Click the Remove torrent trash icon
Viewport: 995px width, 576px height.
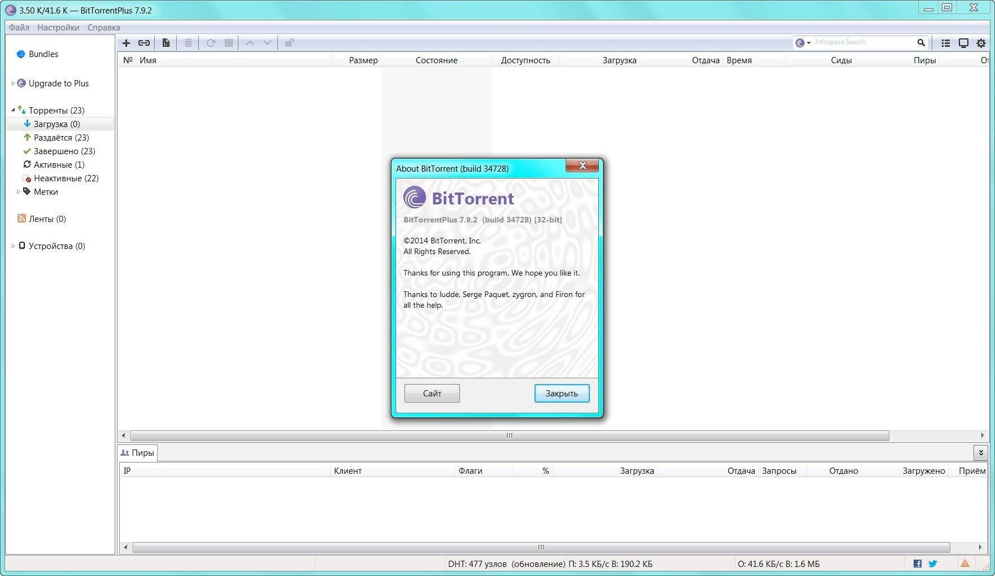click(x=188, y=43)
